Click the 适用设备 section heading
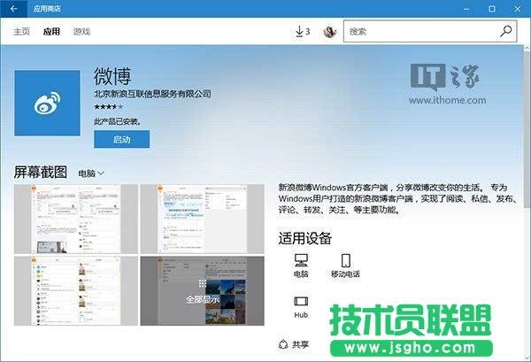 click(304, 238)
